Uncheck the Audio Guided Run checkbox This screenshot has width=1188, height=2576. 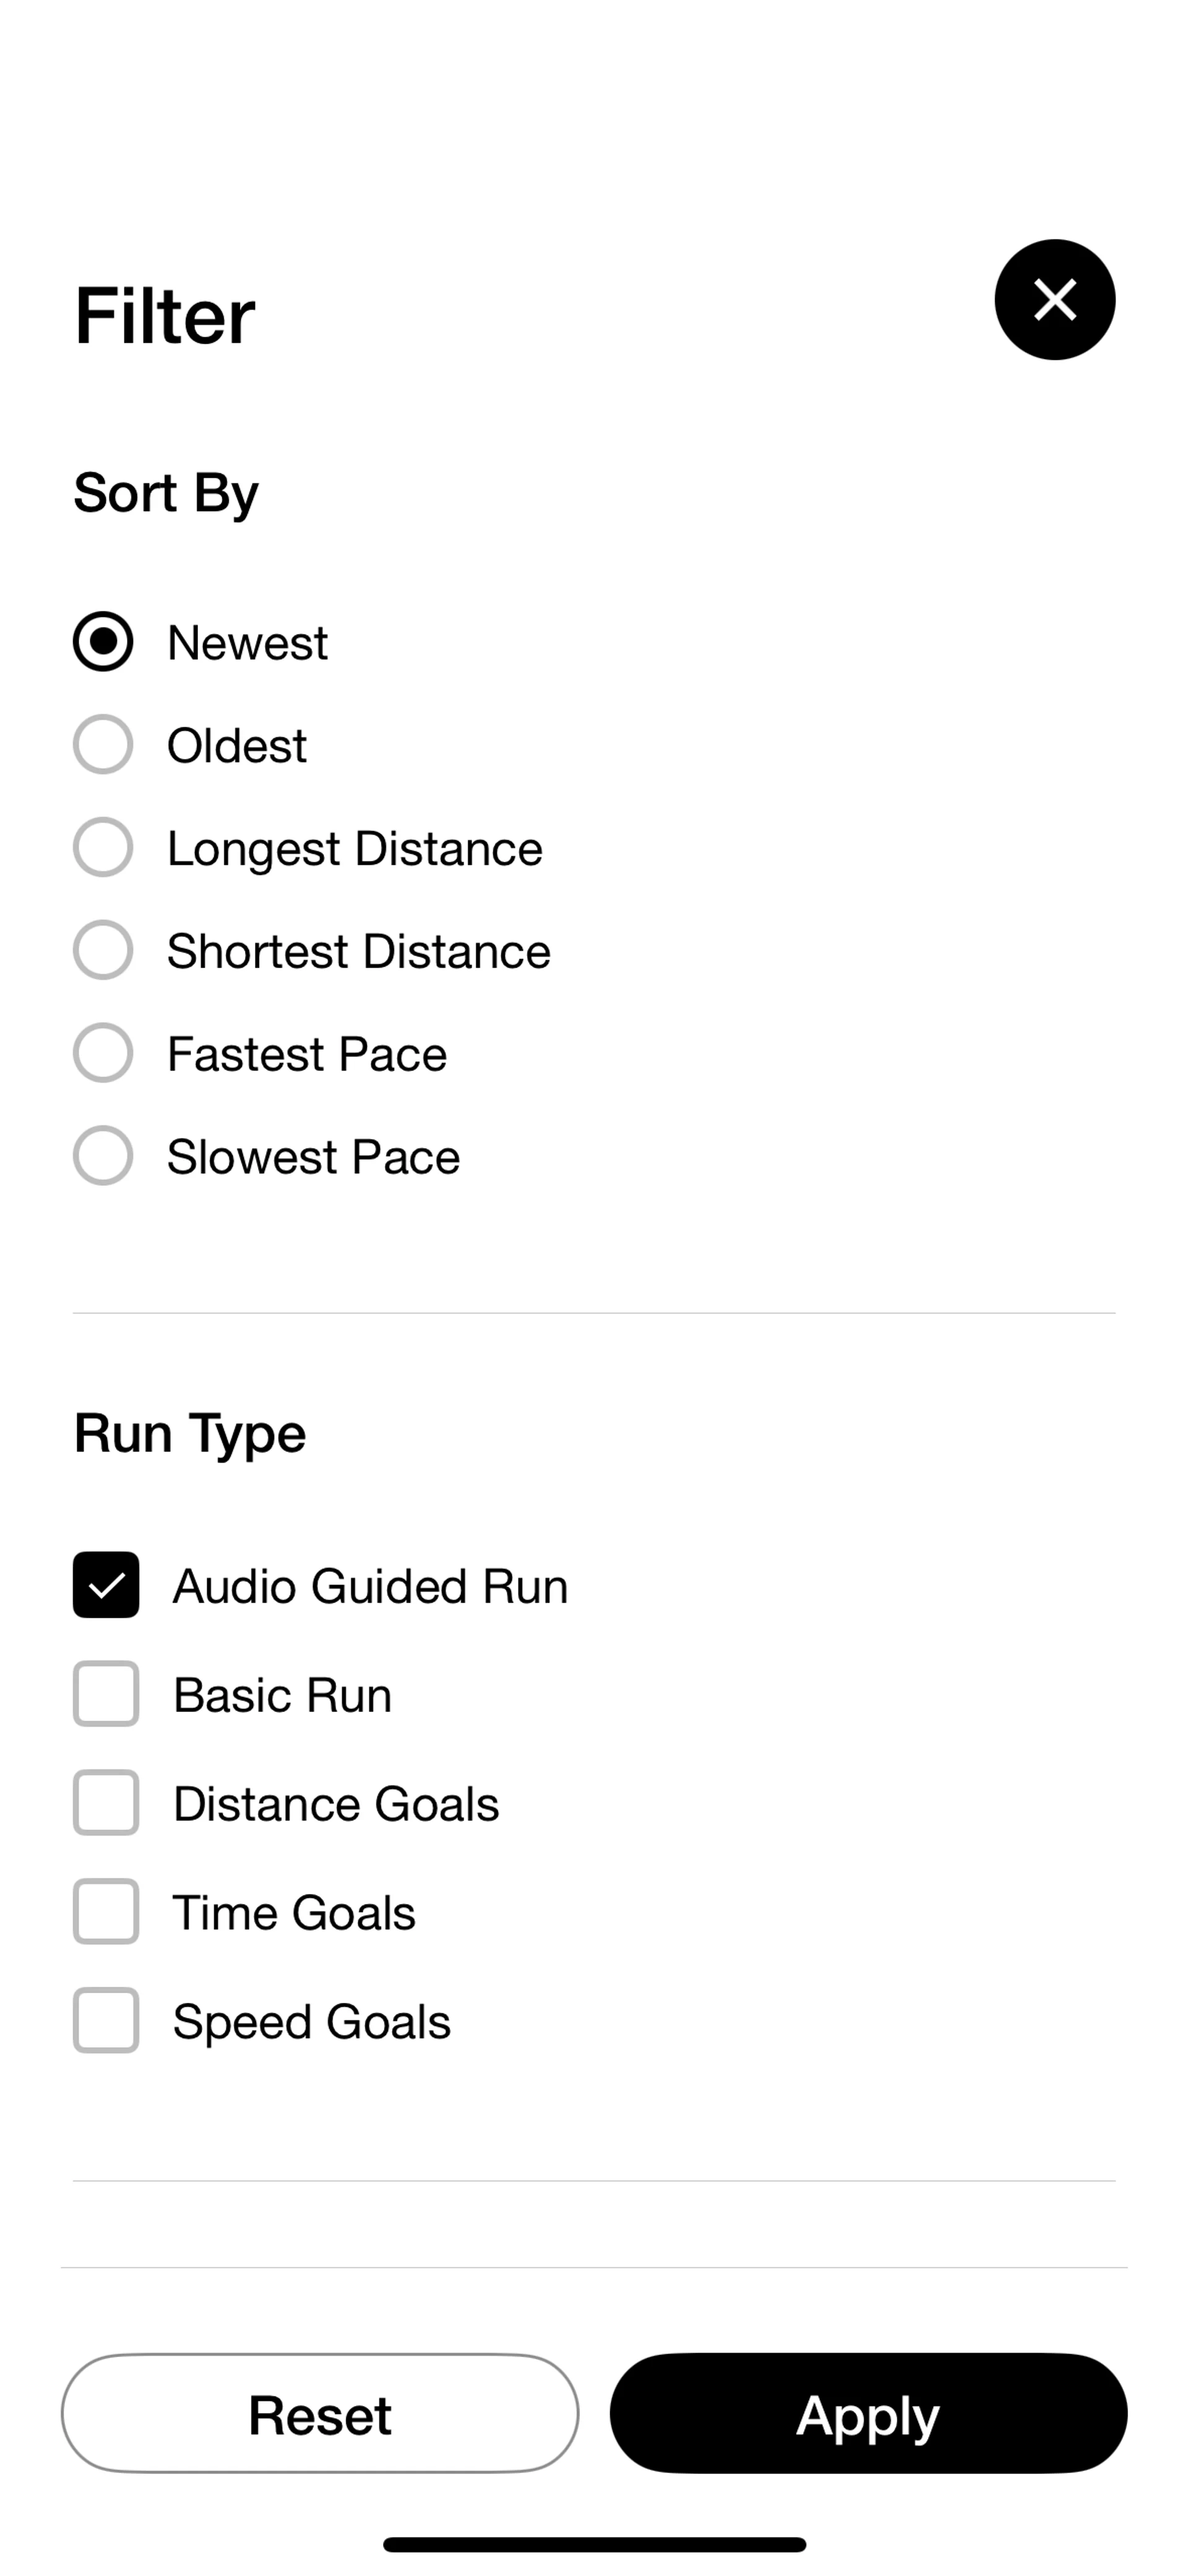pos(106,1585)
